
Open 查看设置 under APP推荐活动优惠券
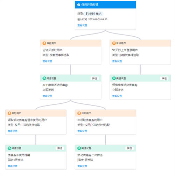point(47,96)
